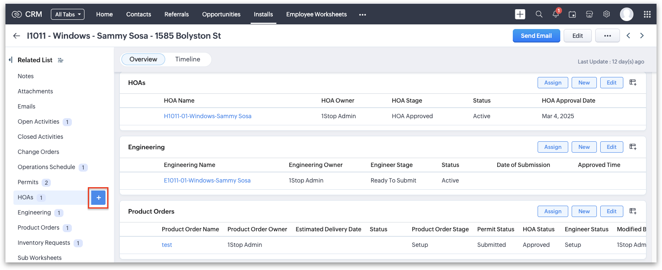
Task: Open the calendar icon in top bar
Action: tap(572, 14)
